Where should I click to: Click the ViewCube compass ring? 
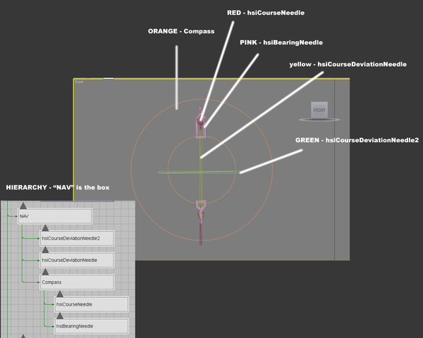319,120
